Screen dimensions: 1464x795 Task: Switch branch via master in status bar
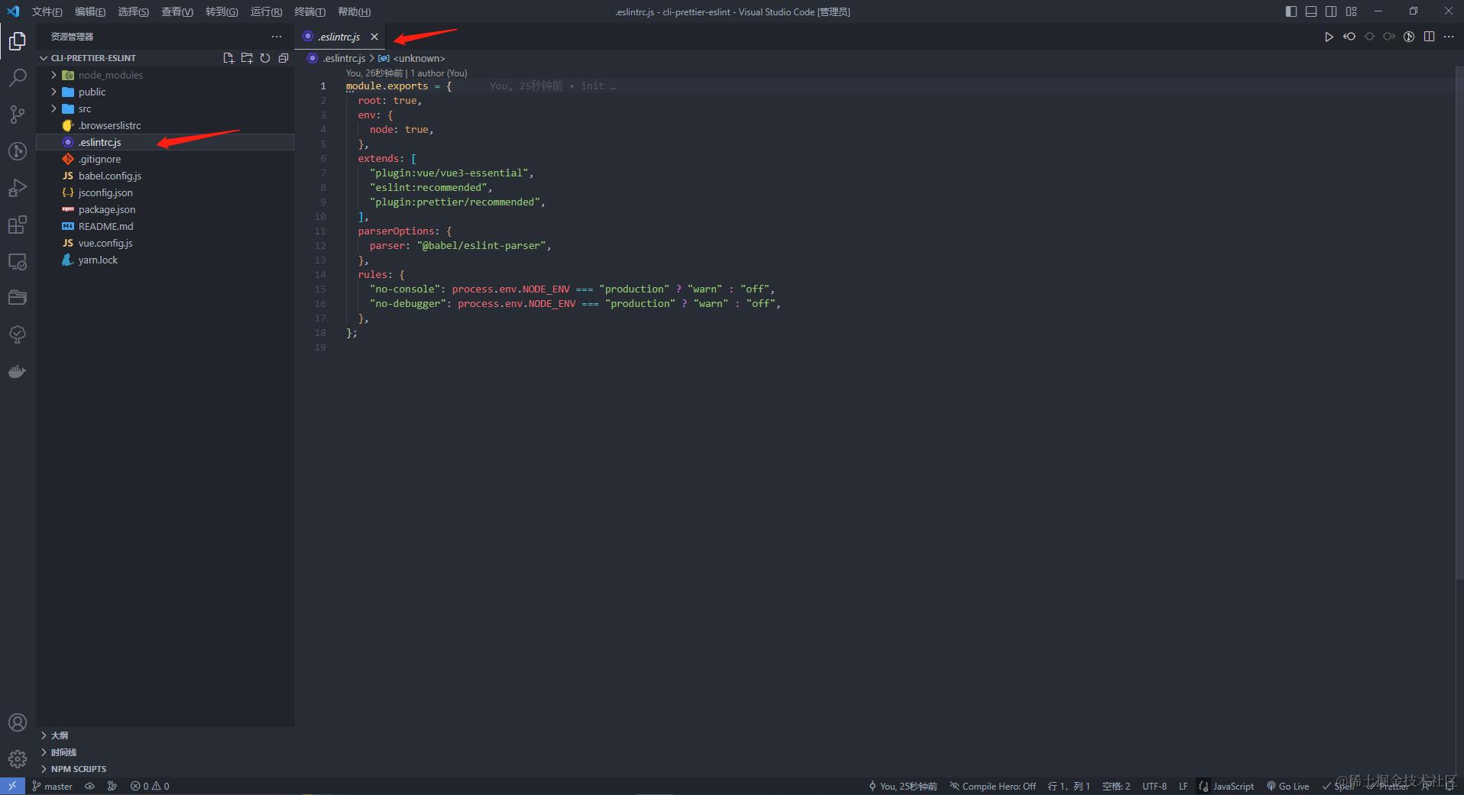(x=53, y=786)
